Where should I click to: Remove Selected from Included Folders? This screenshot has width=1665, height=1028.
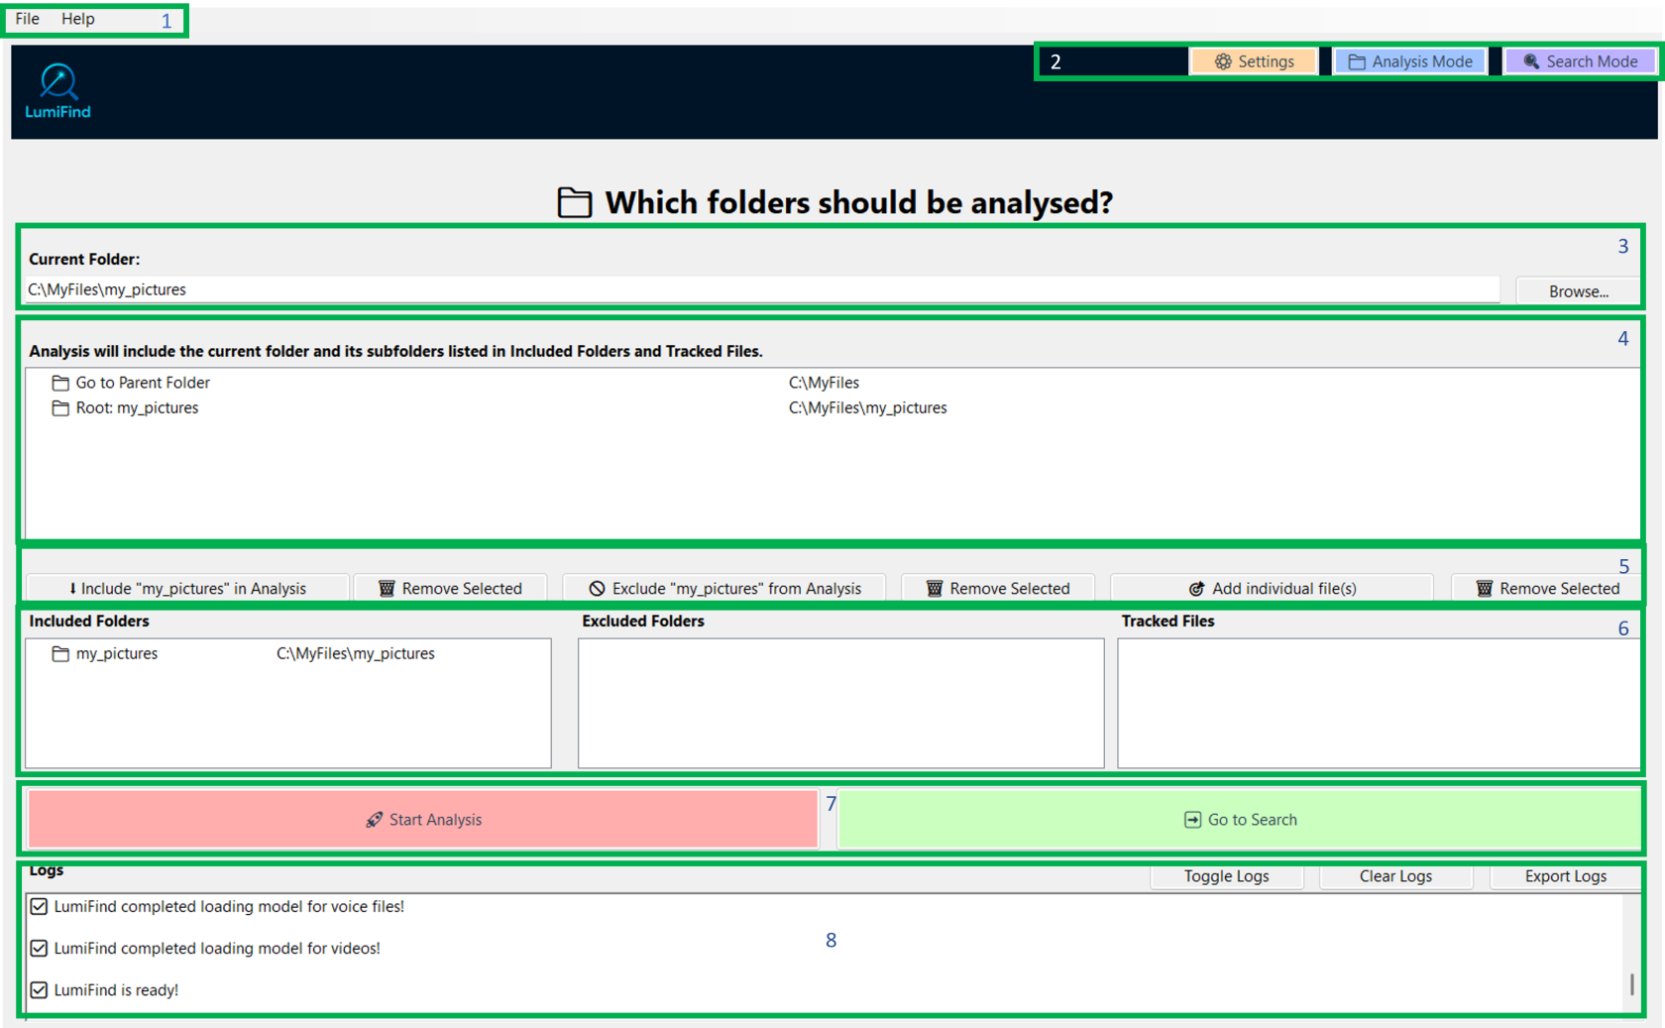click(x=450, y=588)
